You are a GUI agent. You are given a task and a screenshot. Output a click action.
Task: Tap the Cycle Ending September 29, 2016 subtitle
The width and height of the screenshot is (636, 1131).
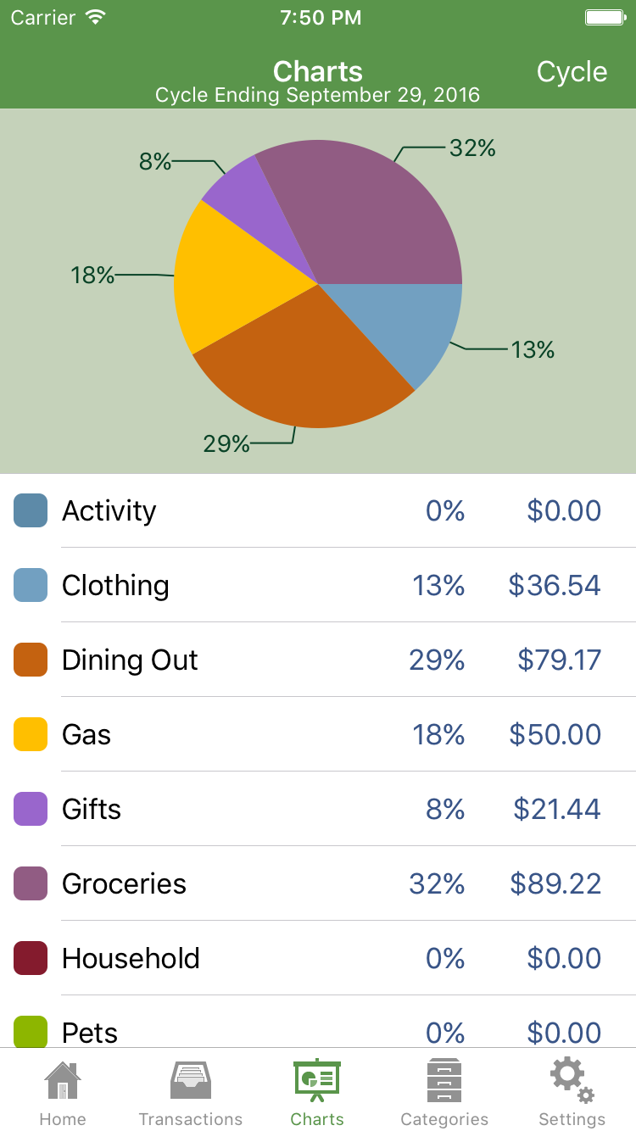(x=318, y=95)
